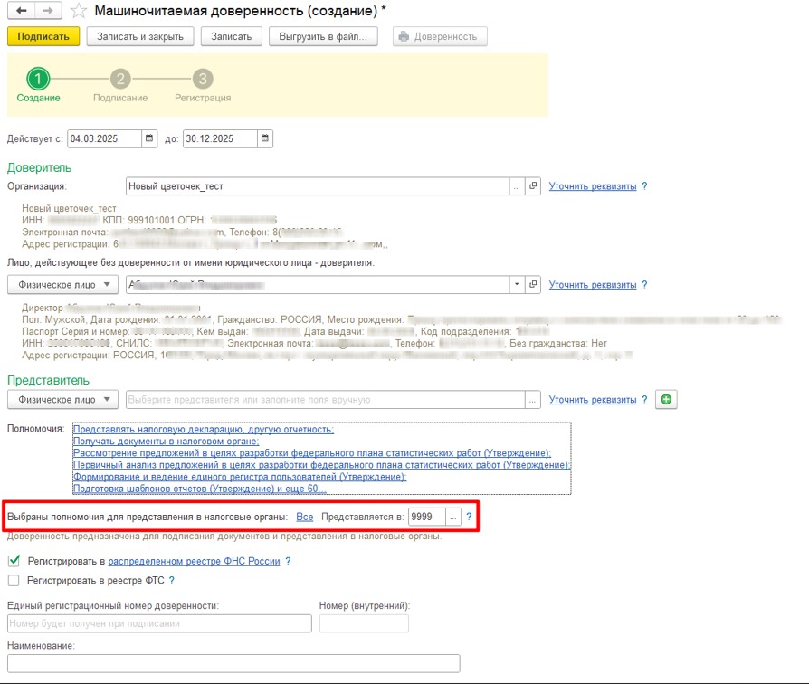Open the Представлять налоговую декларацию link
809x684 pixels.
[x=204, y=429]
